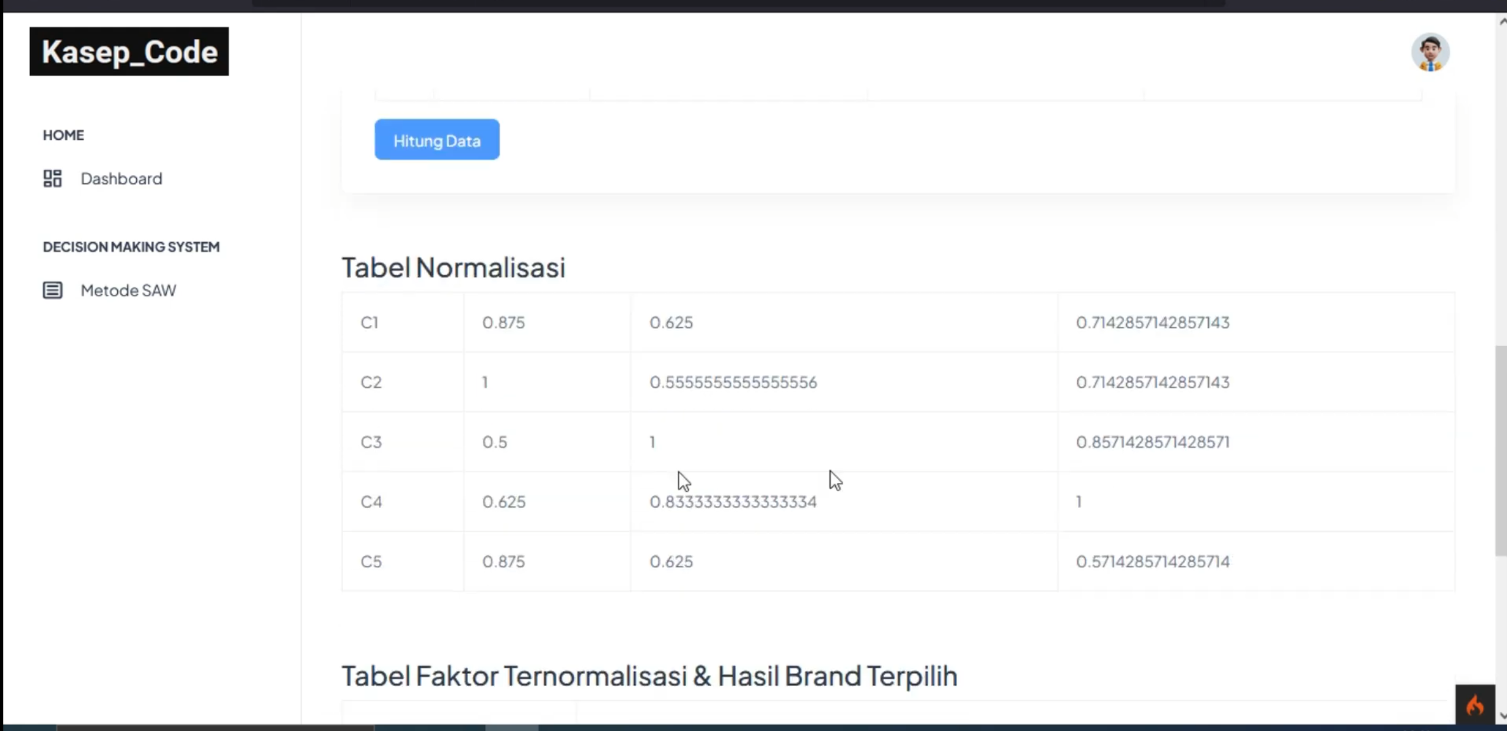Click the Tabel Normalisasi heading
Image resolution: width=1507 pixels, height=731 pixels.
click(453, 267)
